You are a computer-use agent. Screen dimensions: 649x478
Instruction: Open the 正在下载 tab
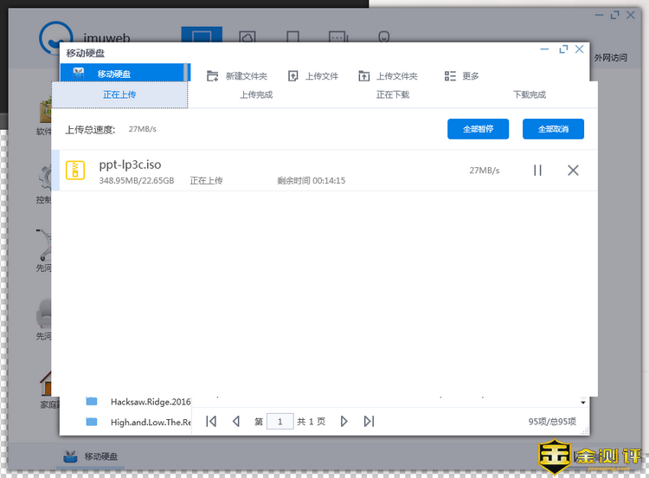[x=393, y=94]
